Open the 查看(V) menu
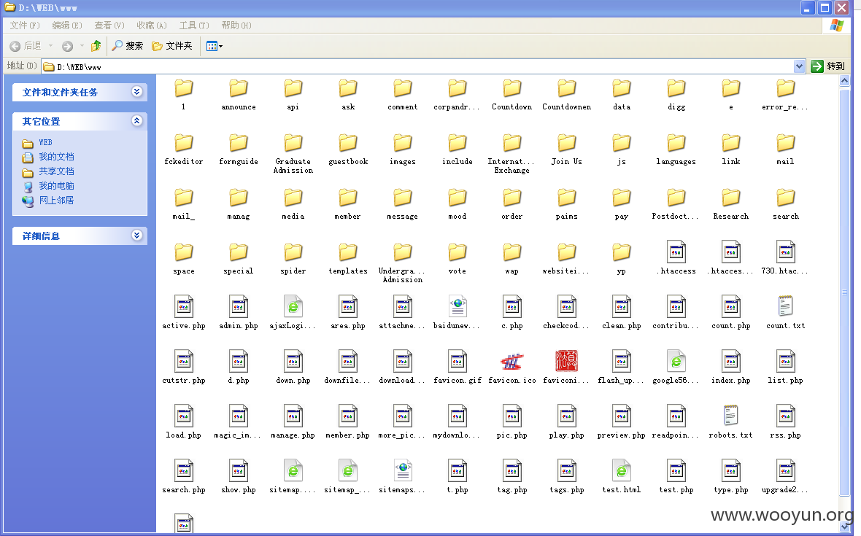The width and height of the screenshot is (861, 536). point(109,26)
